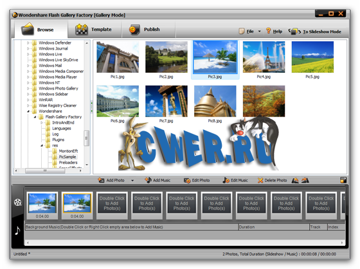Click the Track column header

tap(318, 227)
